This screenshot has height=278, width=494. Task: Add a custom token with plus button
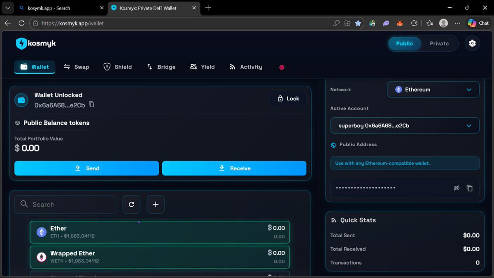156,204
